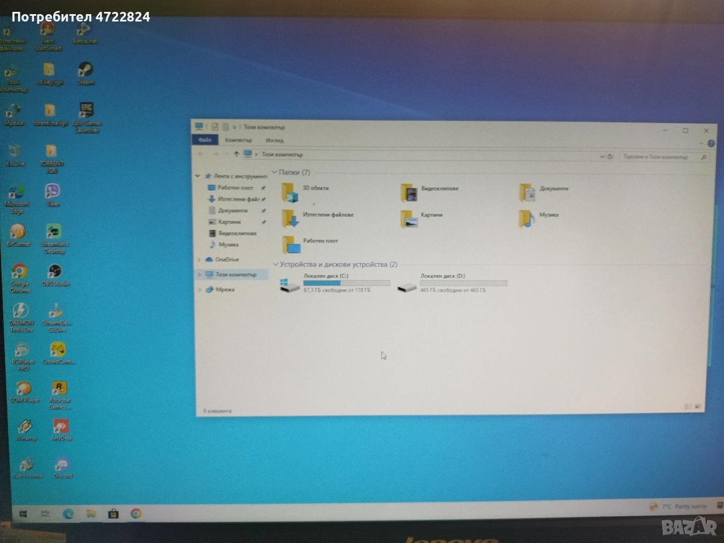724x543 pixels.
Task: Select the Microsoft Edge desktop shortcut
Action: (x=16, y=199)
